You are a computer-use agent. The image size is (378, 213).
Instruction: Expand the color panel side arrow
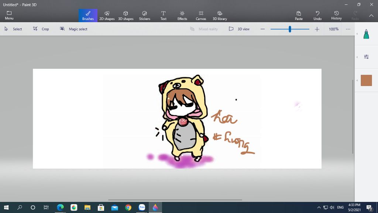tap(357, 80)
